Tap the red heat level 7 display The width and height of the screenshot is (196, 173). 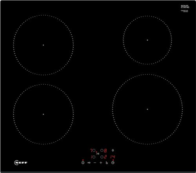pyautogui.click(x=91, y=150)
